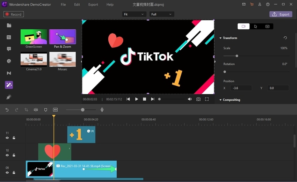Jump to the next frame
This screenshot has width=297, height=182.
152,99
